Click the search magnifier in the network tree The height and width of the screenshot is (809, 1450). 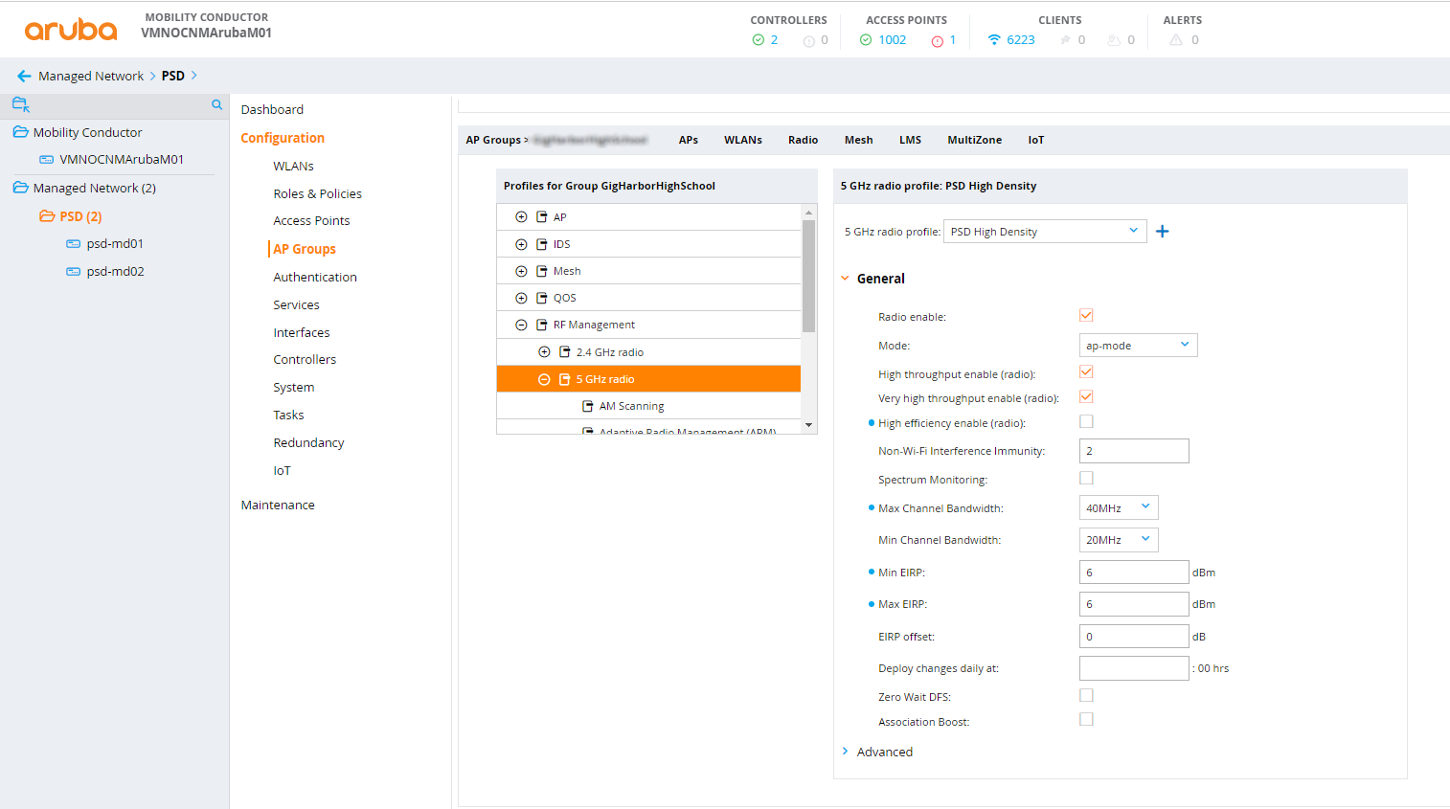pyautogui.click(x=217, y=105)
